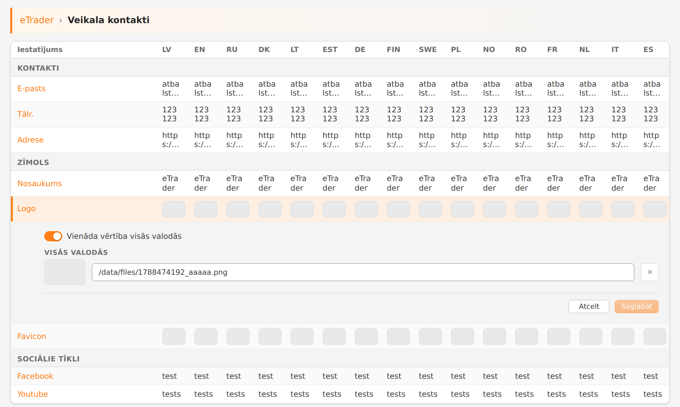Collapse the Logo setting row
Image resolution: width=680 pixels, height=407 pixels.
[x=340, y=209]
